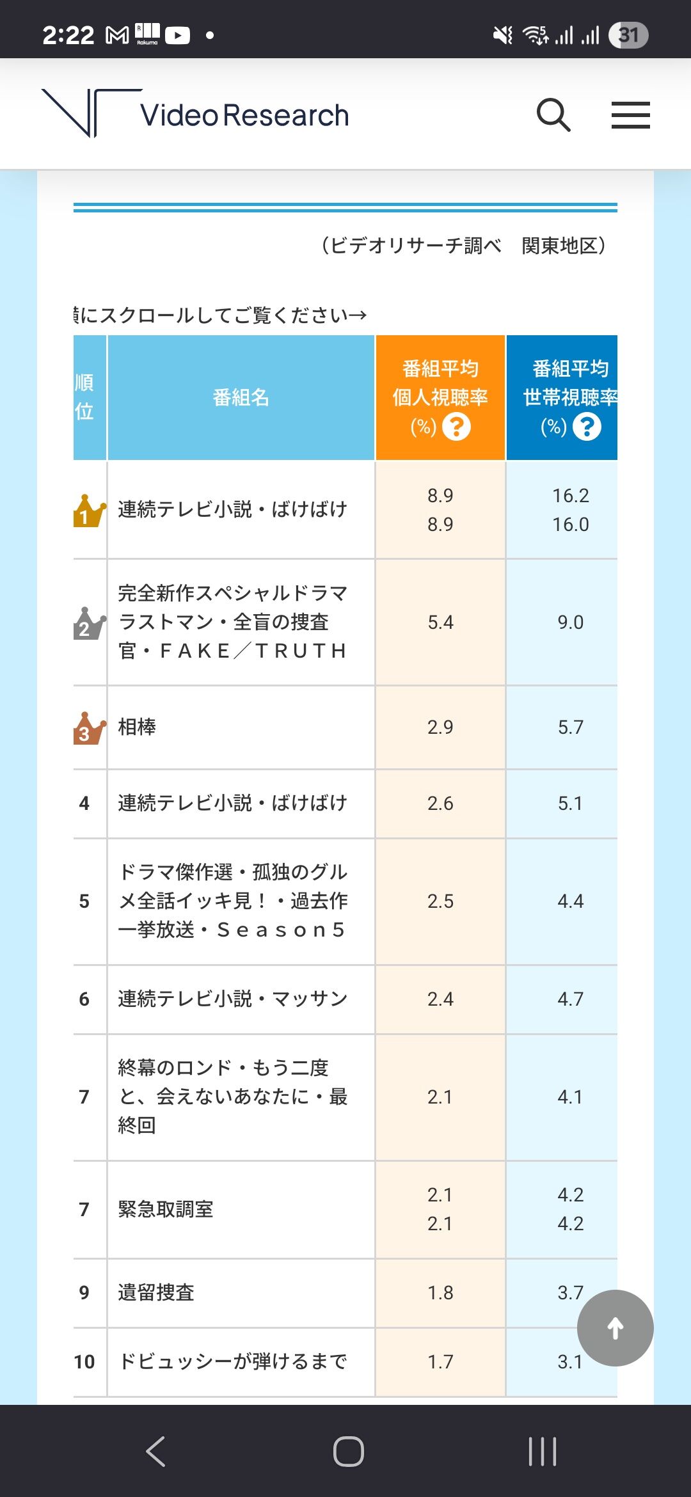The height and width of the screenshot is (1497, 691).
Task: Tap the Android home navigation button
Action: pos(349,1451)
